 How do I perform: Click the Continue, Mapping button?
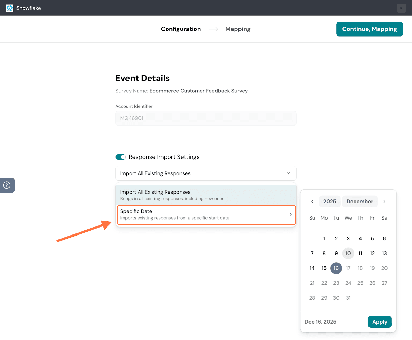pos(369,29)
